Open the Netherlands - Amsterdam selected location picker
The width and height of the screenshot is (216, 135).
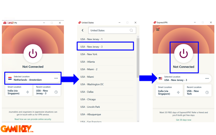(30, 78)
